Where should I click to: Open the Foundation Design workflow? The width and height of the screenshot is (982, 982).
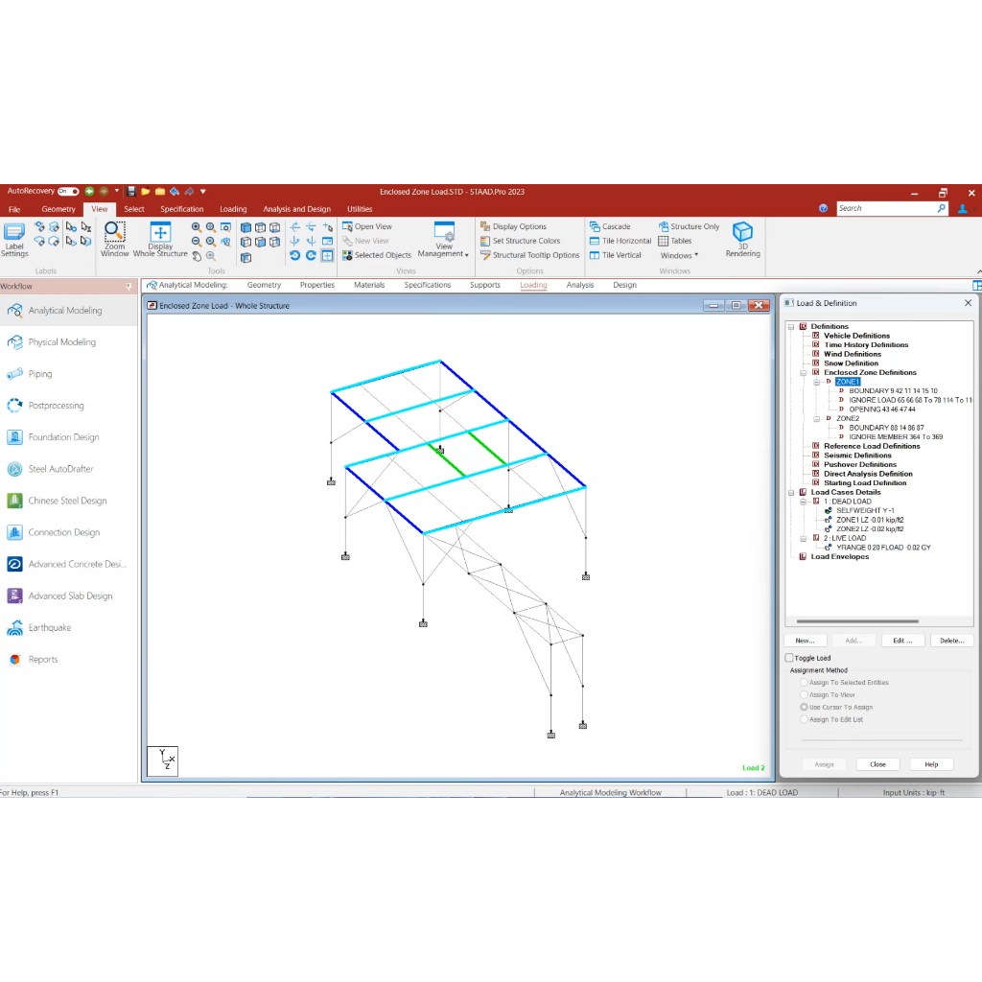tap(63, 437)
